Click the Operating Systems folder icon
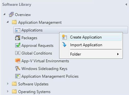The height and width of the screenshot is (95, 129). tap(14, 91)
